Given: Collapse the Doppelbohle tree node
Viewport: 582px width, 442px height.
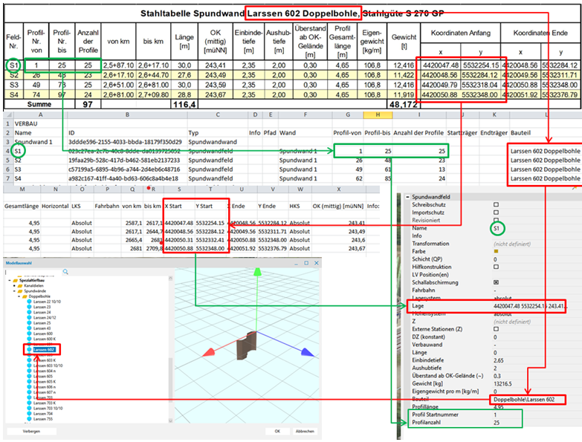Looking at the screenshot, I should tap(19, 296).
